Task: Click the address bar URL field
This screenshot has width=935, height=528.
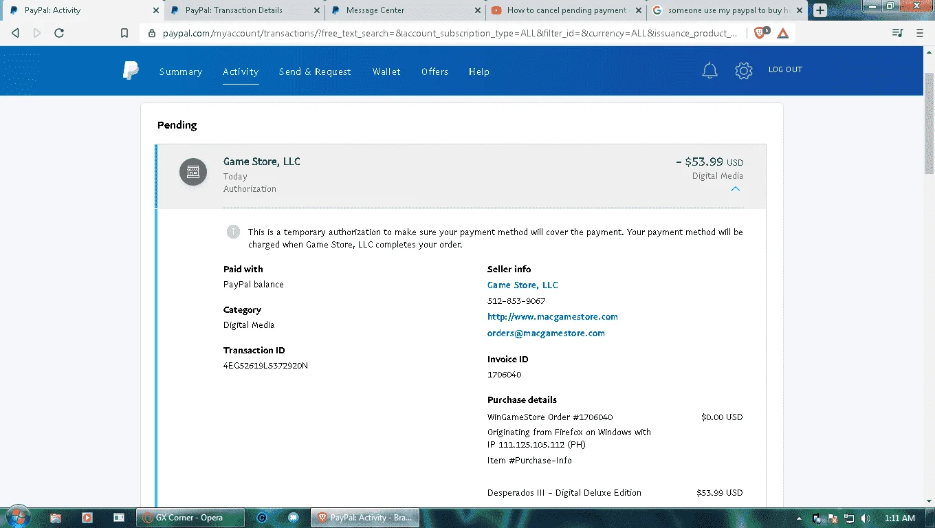Action: click(450, 32)
